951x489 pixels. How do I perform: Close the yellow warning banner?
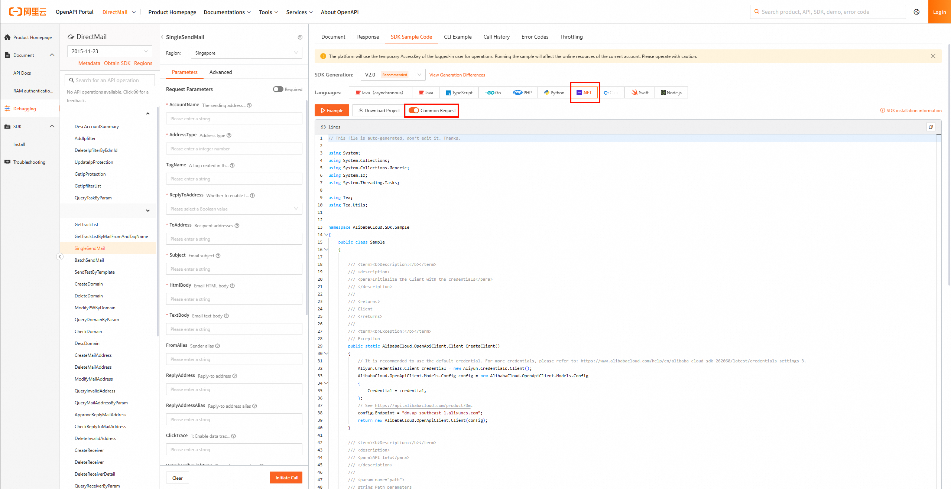[x=933, y=56]
